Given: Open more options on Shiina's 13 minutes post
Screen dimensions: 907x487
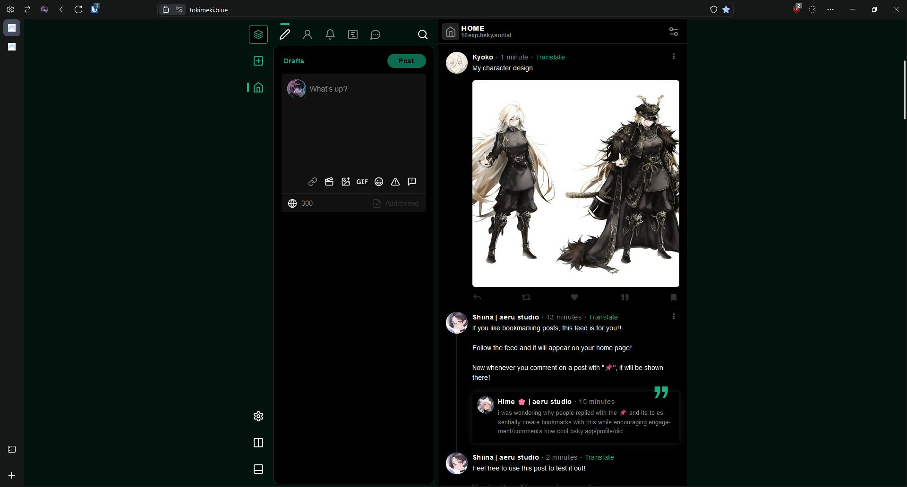Looking at the screenshot, I should tap(674, 316).
